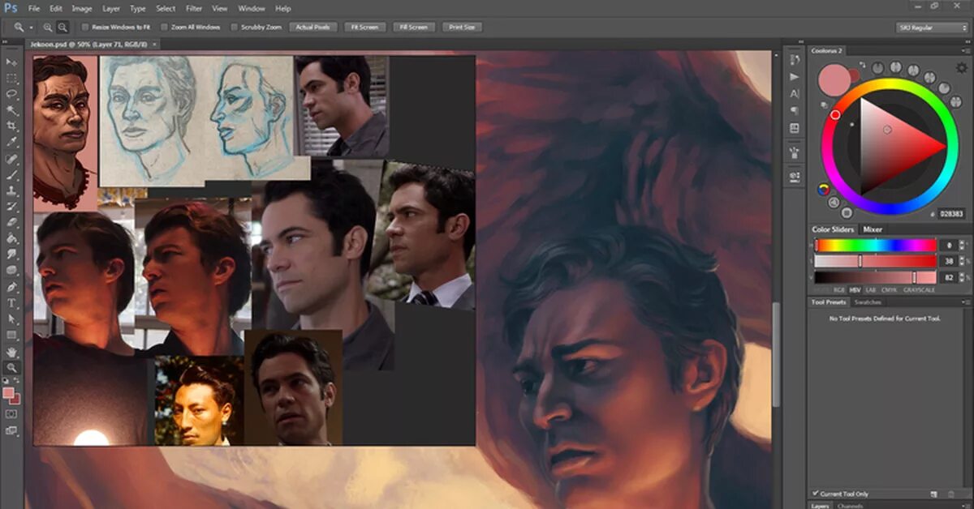
Task: Open the Zoom tool preset picker arrow
Action: [32, 27]
